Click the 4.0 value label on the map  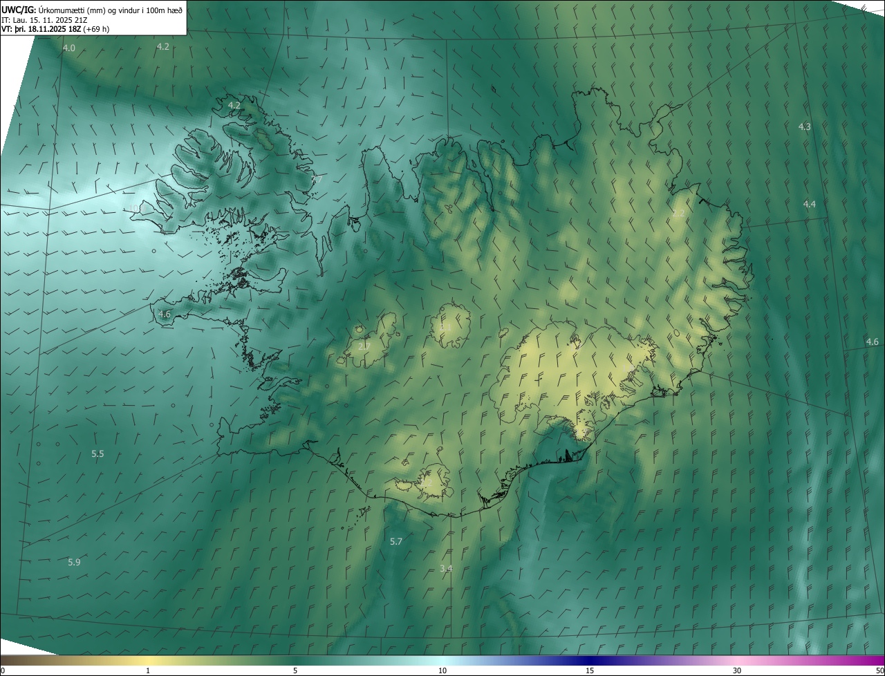[x=68, y=48]
